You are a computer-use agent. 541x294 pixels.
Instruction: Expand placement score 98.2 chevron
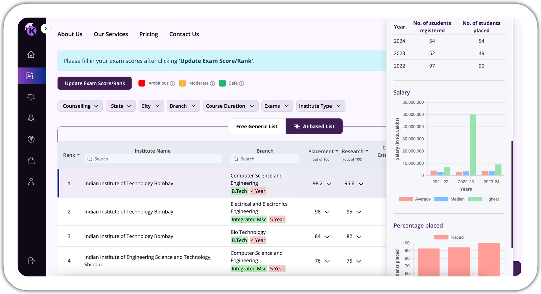329,184
